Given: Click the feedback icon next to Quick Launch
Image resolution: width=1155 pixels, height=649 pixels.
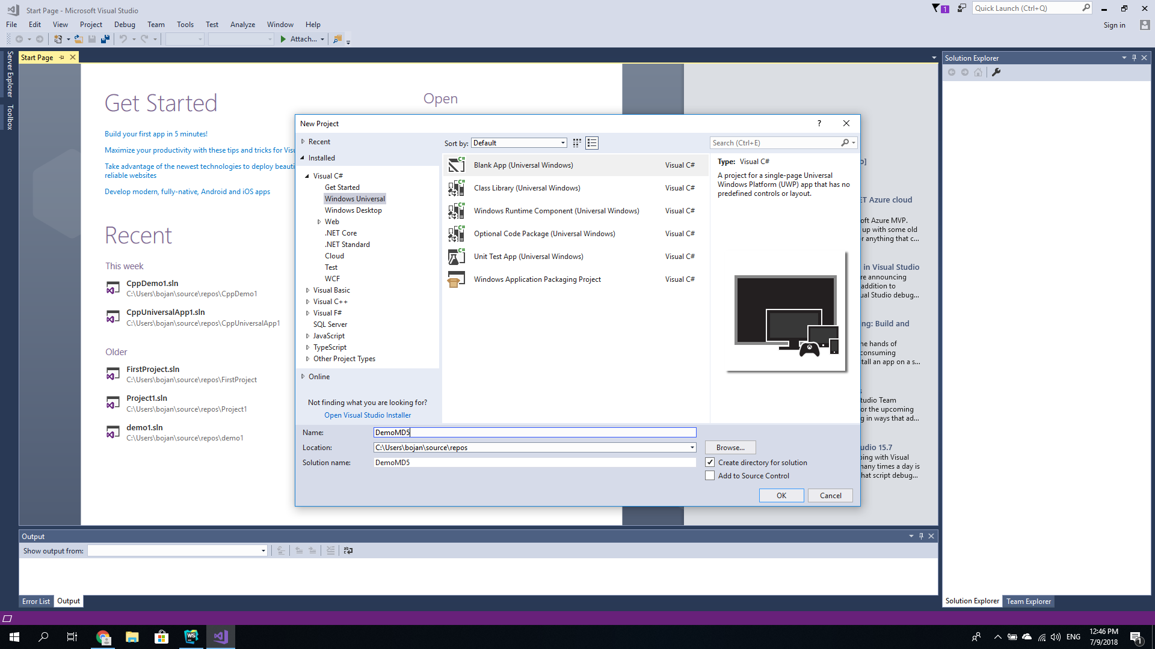Looking at the screenshot, I should tap(961, 8).
